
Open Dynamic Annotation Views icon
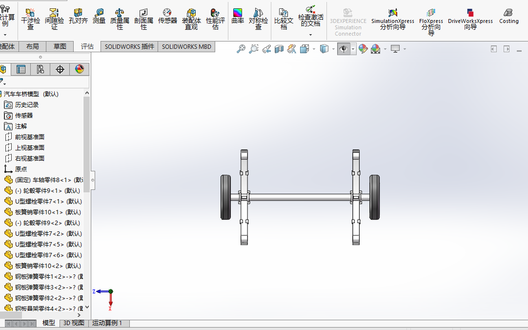tap(292, 49)
